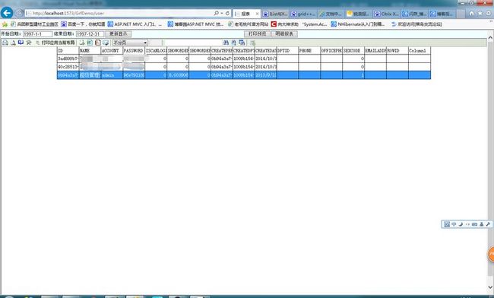Go back with the browser Back arrow

click(x=7, y=13)
